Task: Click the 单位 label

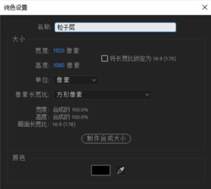Action: click(42, 80)
